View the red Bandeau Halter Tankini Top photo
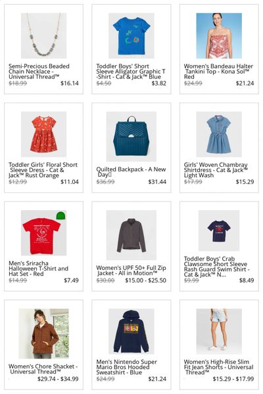263x394 pixels. click(x=219, y=35)
